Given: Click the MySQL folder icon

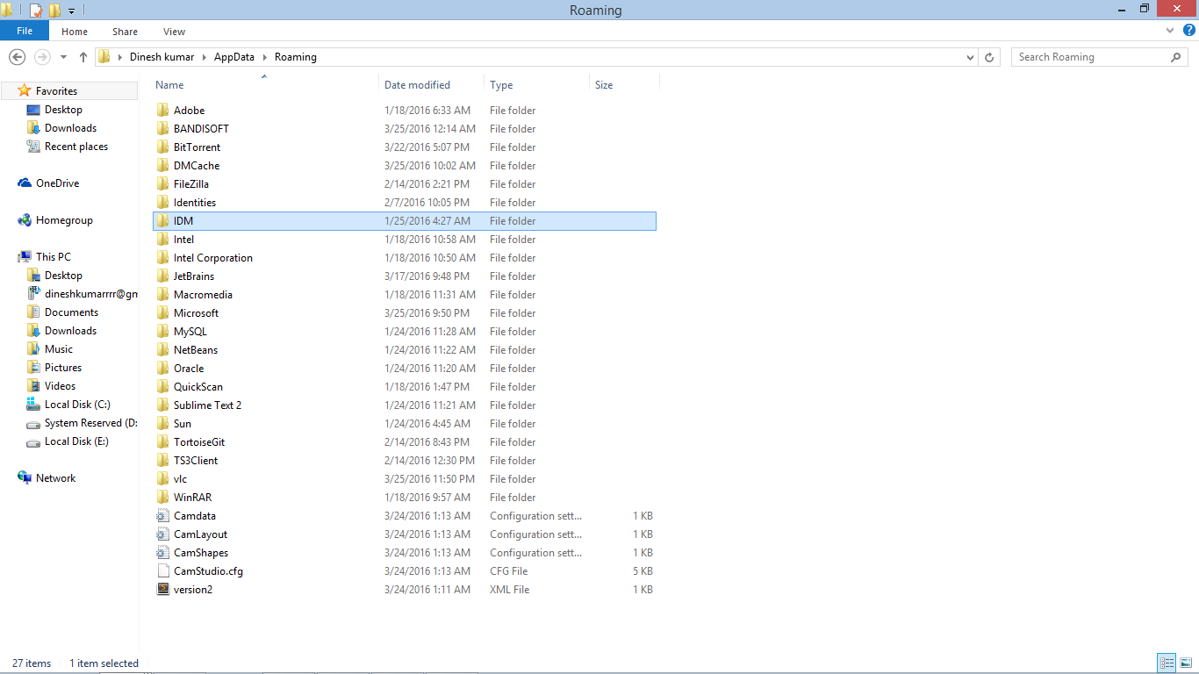Looking at the screenshot, I should [x=162, y=332].
